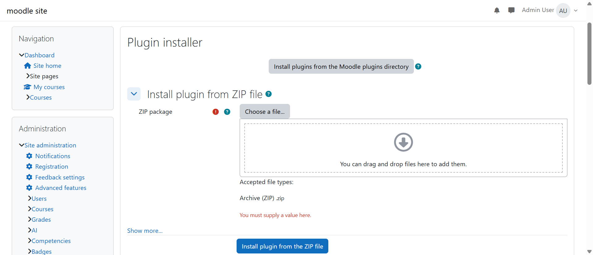Open the messages chat icon
Viewport: 593px width, 255px height.
tap(511, 10)
